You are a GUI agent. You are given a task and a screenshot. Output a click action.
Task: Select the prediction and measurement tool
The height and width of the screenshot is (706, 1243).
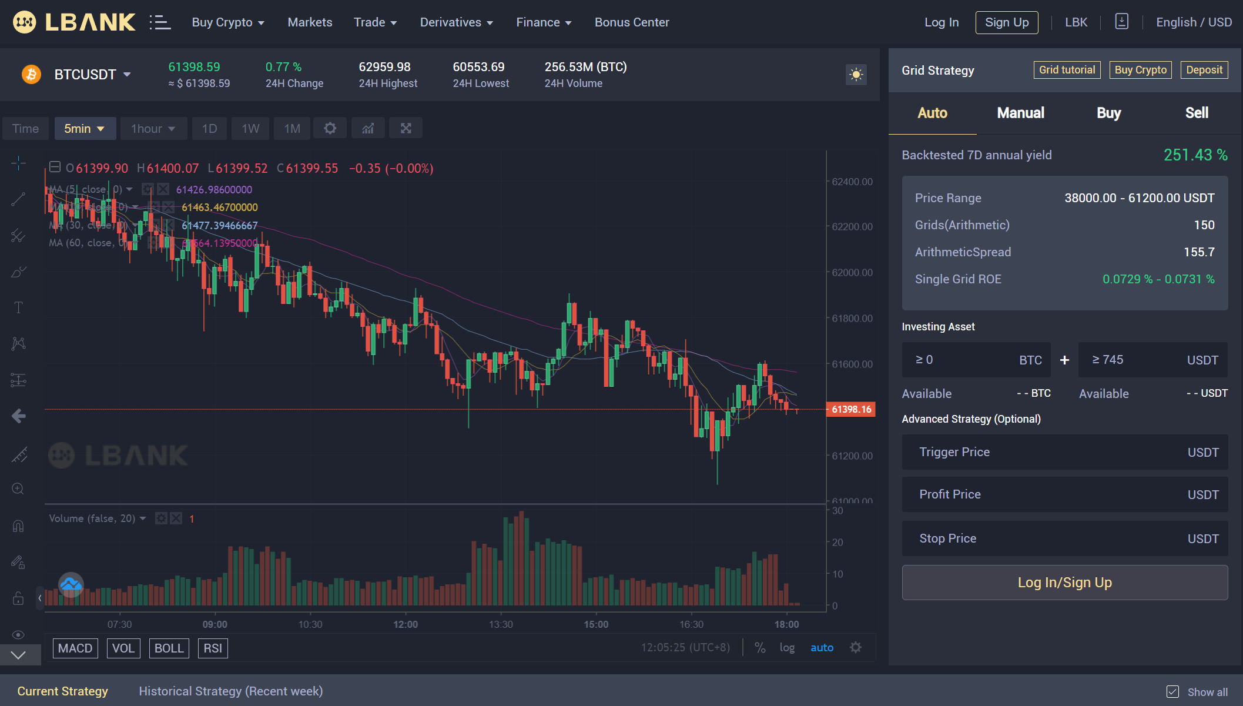tap(18, 380)
